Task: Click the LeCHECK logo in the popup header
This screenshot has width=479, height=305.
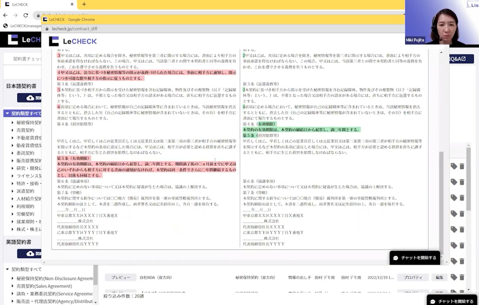Action: pos(73,41)
